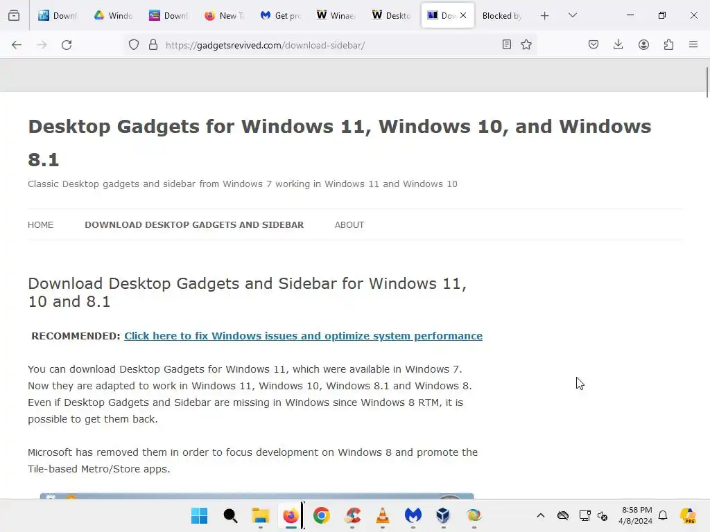The height and width of the screenshot is (532, 710).
Task: Open extensions puzzle icon
Action: [x=668, y=44]
